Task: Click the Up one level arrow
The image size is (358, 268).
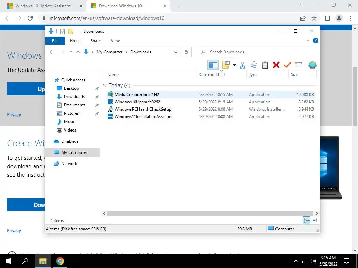Action: click(x=78, y=52)
